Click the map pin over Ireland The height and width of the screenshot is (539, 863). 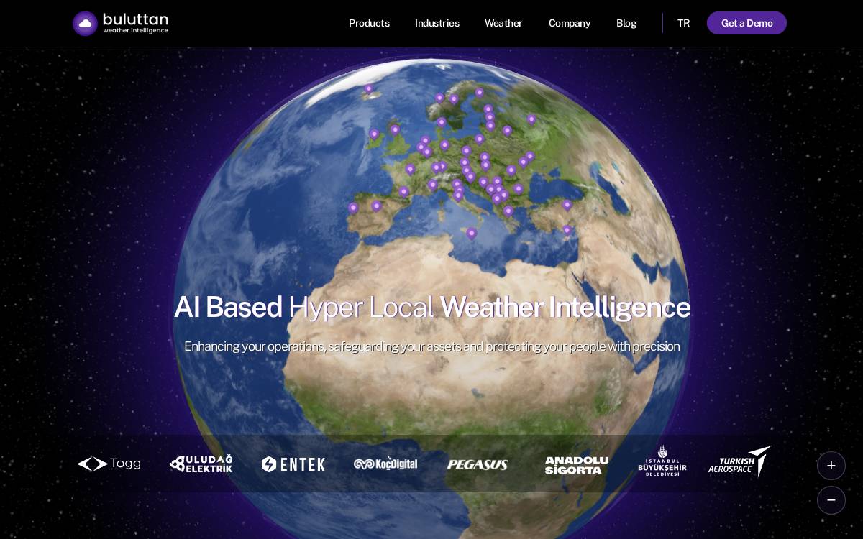(x=374, y=134)
